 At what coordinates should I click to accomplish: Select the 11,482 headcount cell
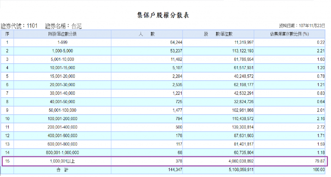click(147, 59)
